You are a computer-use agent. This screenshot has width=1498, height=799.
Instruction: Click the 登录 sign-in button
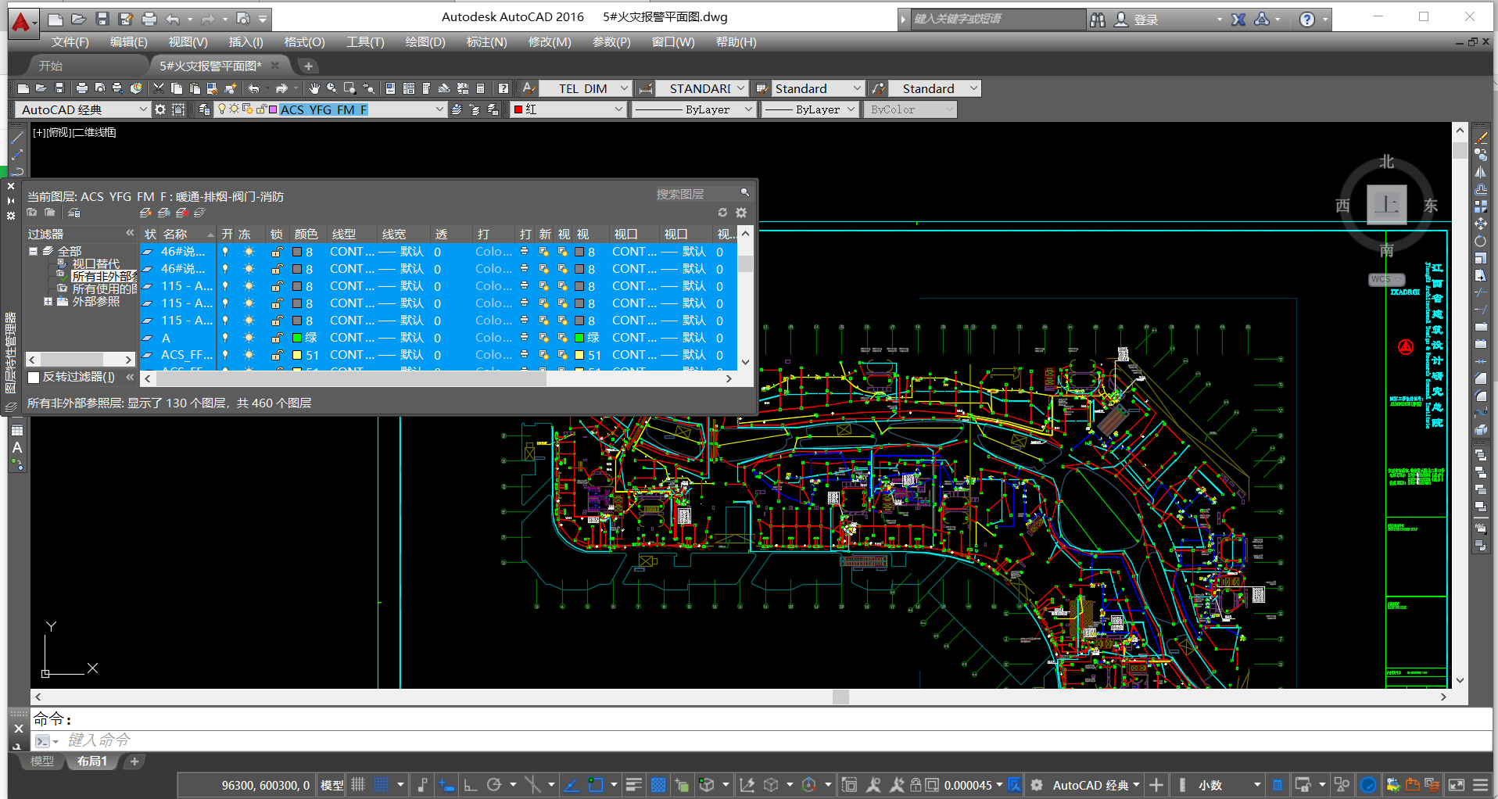pos(1146,20)
